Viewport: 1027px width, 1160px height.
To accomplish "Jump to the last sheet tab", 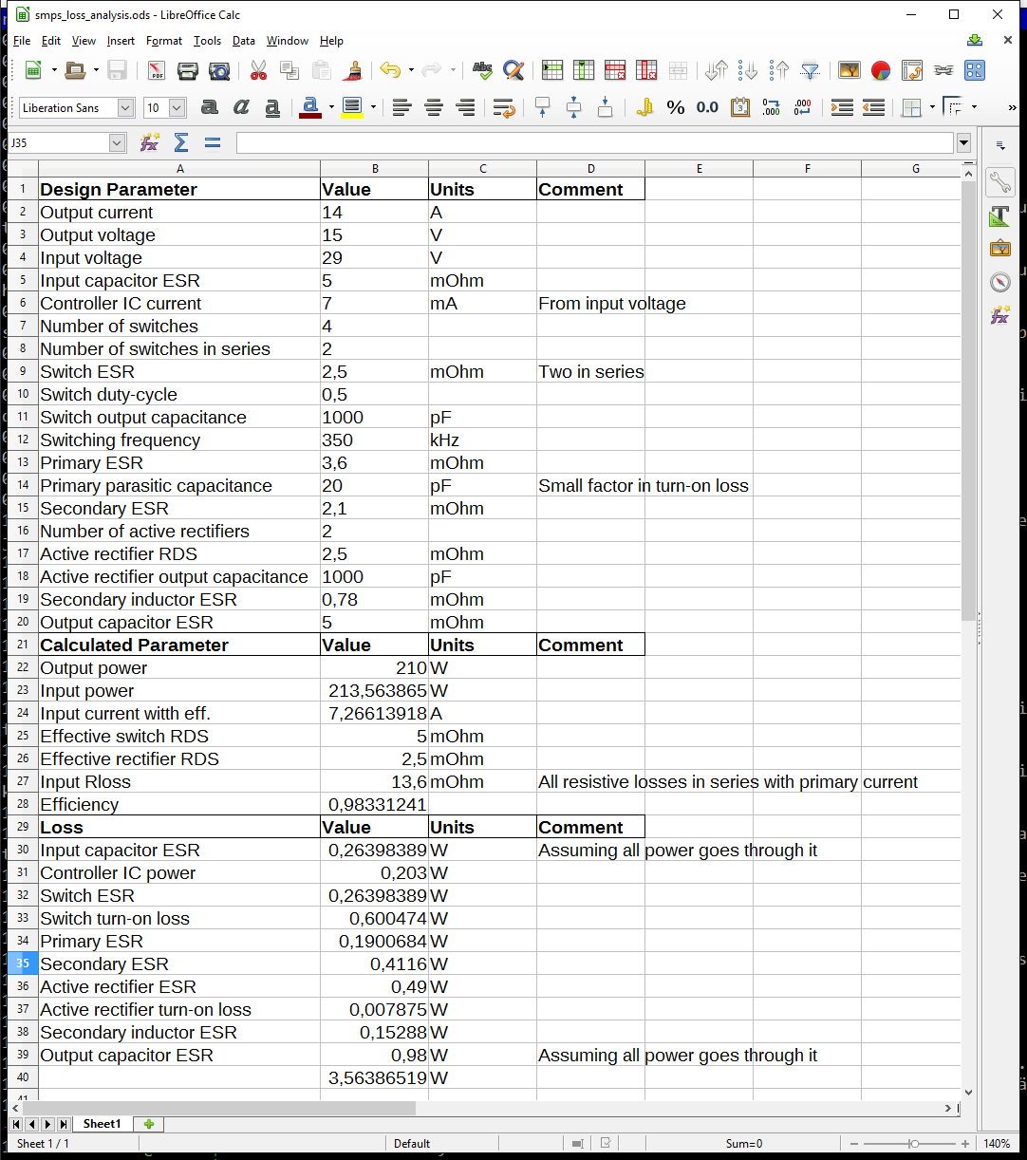I will tap(64, 1124).
